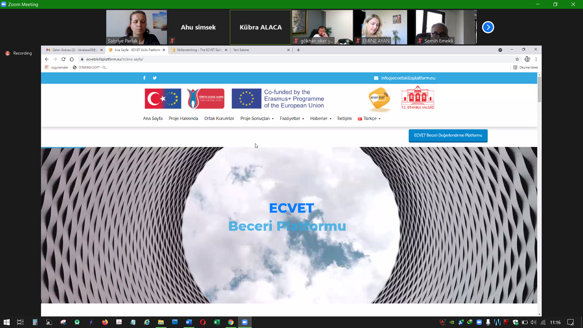Click the Facebook icon in blue header
Screen dimensions: 583x328
click(x=144, y=78)
